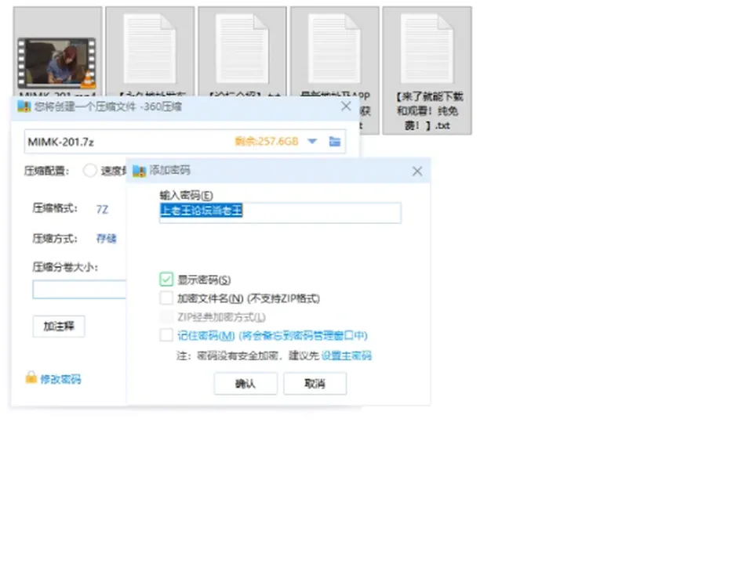Check the 记住密码 checkbox
The image size is (753, 574).
(166, 334)
